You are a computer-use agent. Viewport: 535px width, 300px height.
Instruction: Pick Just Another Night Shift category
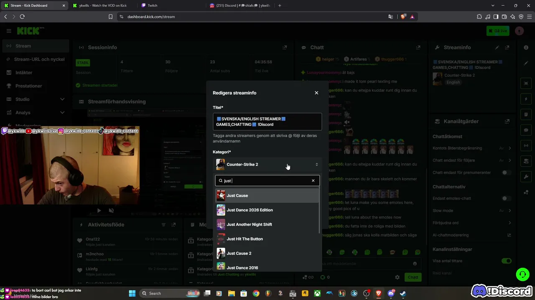tap(267, 225)
